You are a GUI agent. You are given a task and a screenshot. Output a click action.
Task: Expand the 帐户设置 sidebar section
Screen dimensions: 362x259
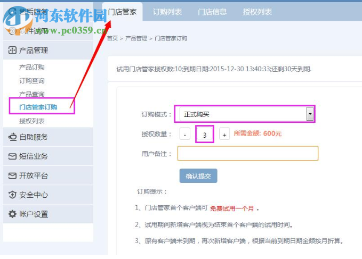tap(48, 214)
